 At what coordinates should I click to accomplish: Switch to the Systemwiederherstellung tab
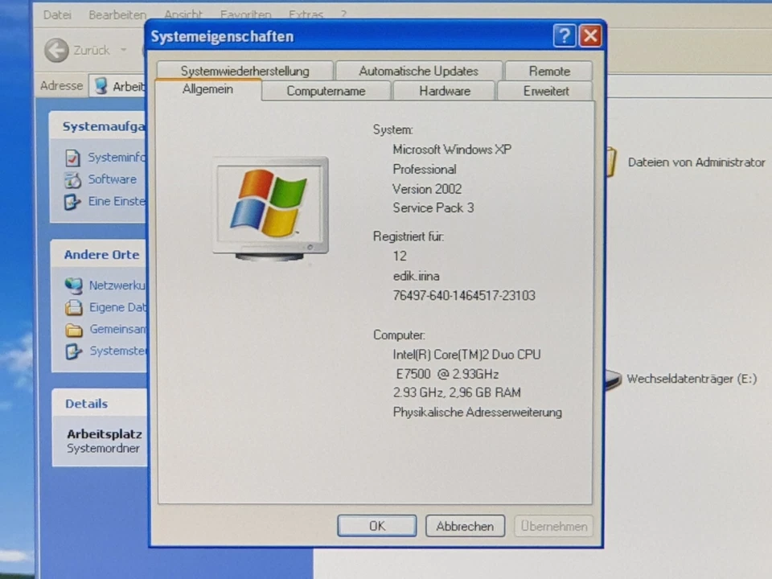coord(244,71)
